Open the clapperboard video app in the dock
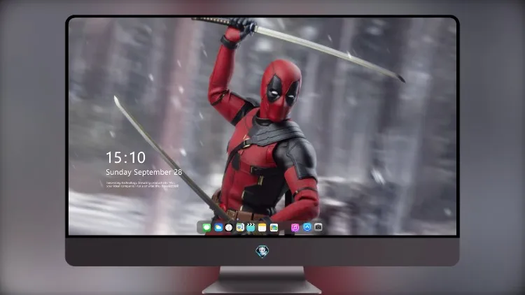Screen dimensions: 525x295 pyautogui.click(x=251, y=227)
